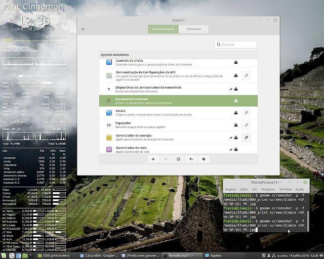Screen dimensions: 324x259
Task: Click the network icon in system tray
Action: [x=274, y=255]
